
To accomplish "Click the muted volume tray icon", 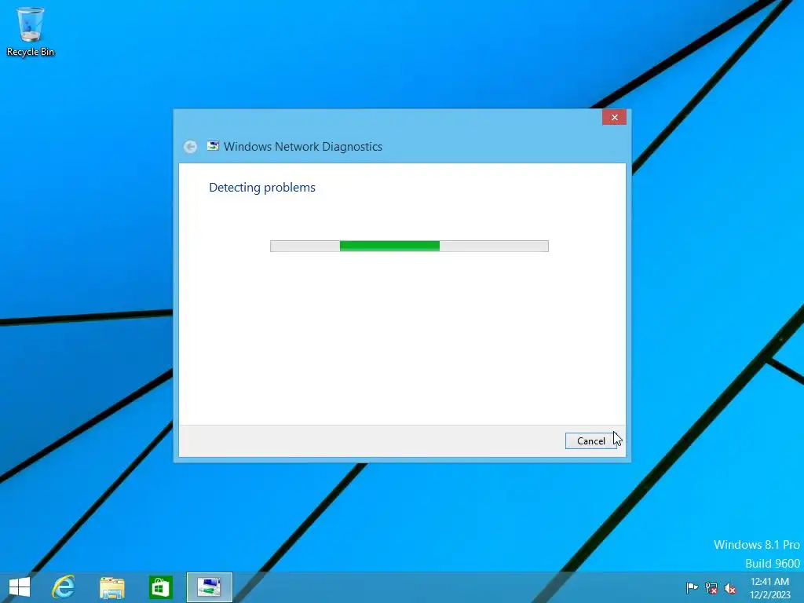I will [x=729, y=588].
